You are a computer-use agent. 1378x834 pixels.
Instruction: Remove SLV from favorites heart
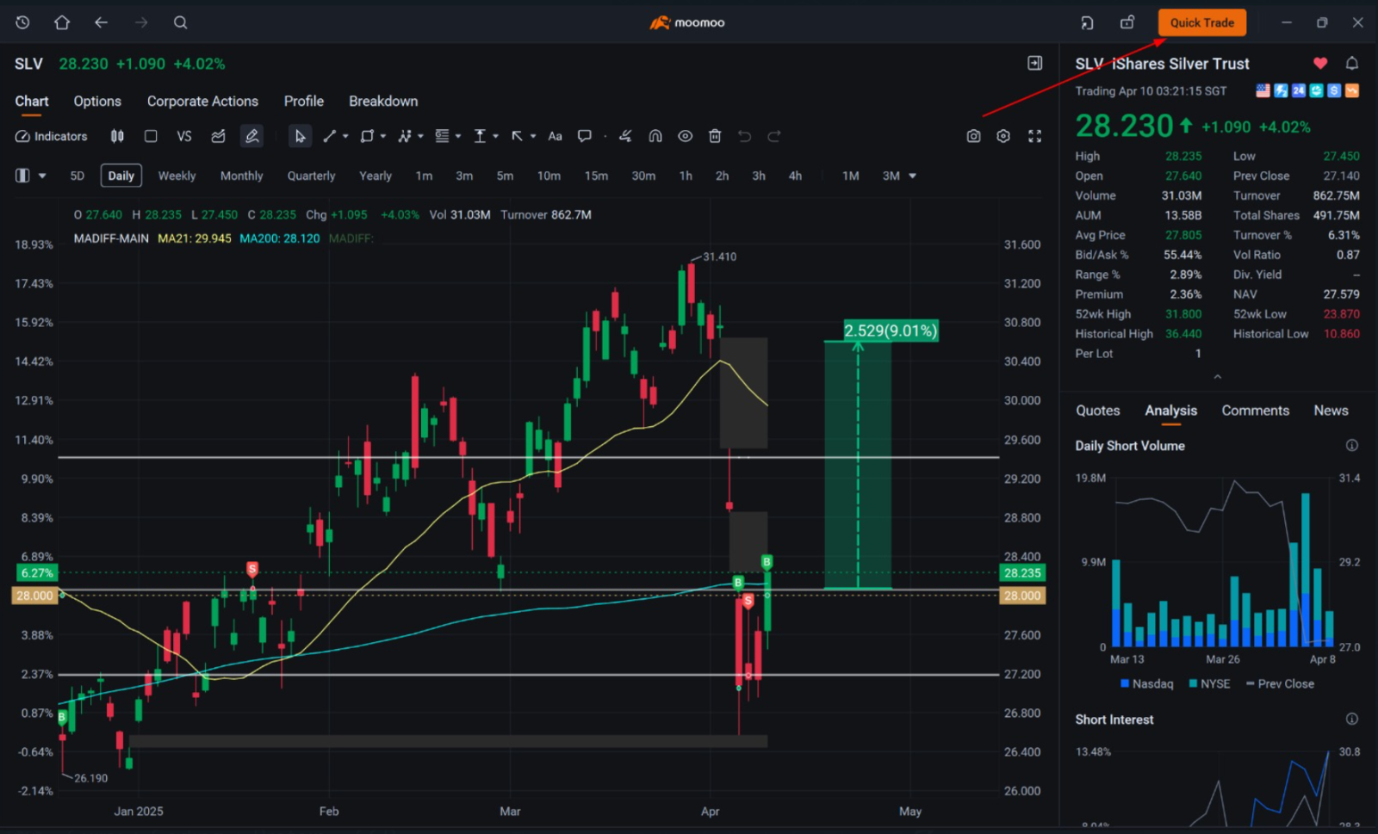(x=1320, y=63)
